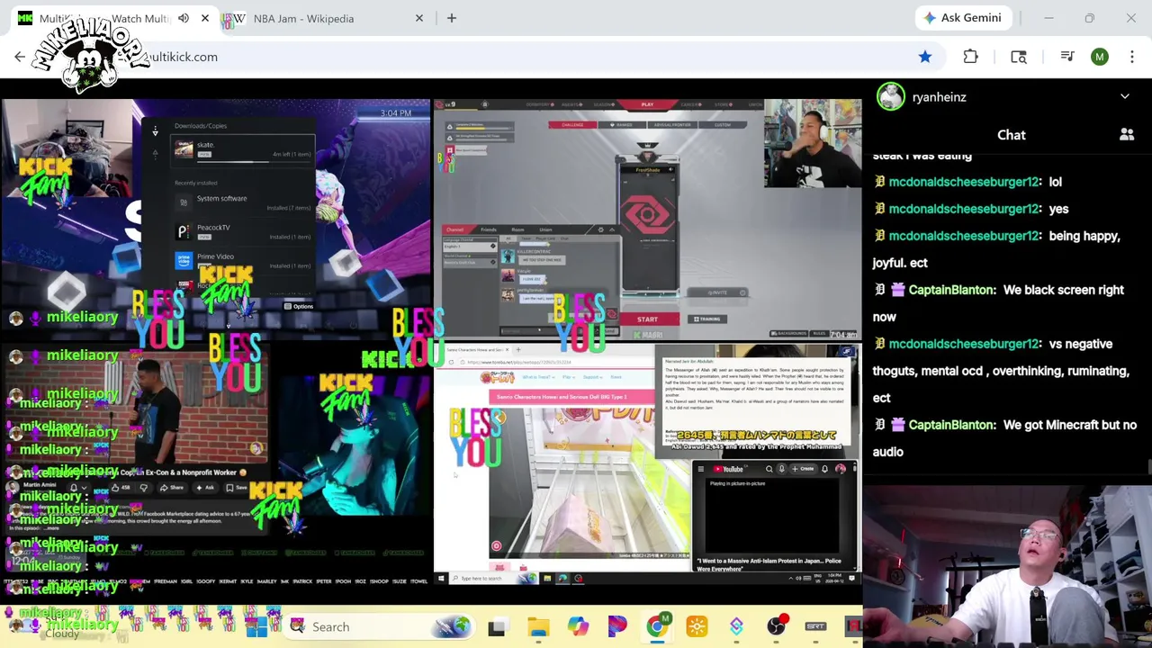Expand the ryanheinz channel dropdown chevron
Image resolution: width=1152 pixels, height=648 pixels.
[1125, 96]
